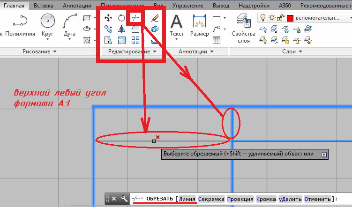
Task: Select the Erase tool icon
Action: click(x=155, y=18)
